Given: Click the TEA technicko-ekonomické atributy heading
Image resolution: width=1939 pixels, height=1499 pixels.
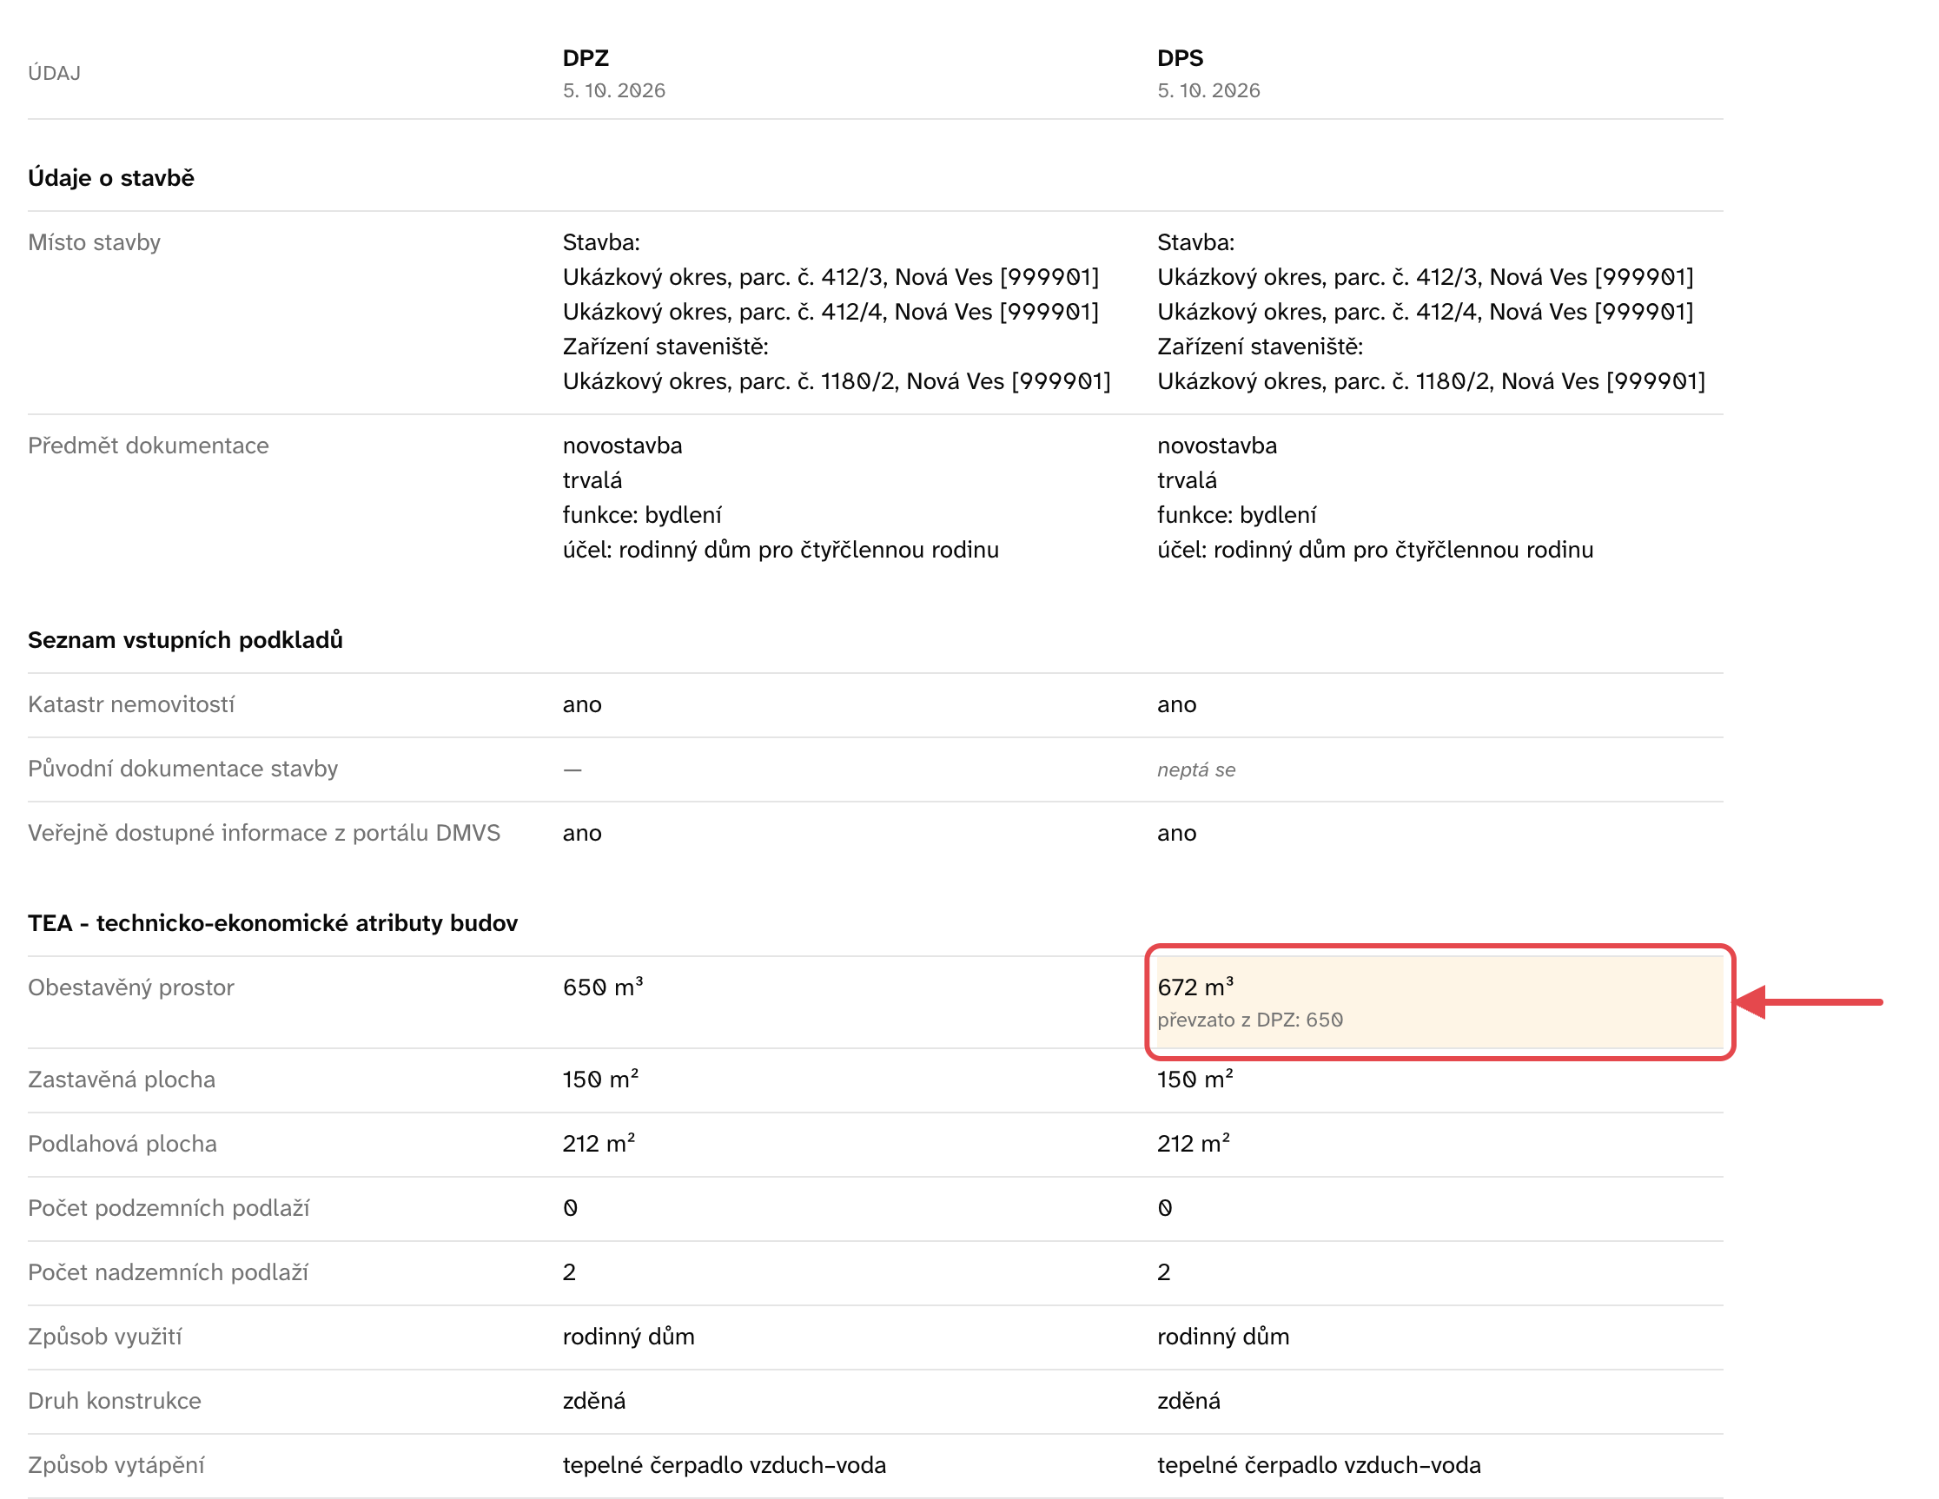Looking at the screenshot, I should point(273,923).
